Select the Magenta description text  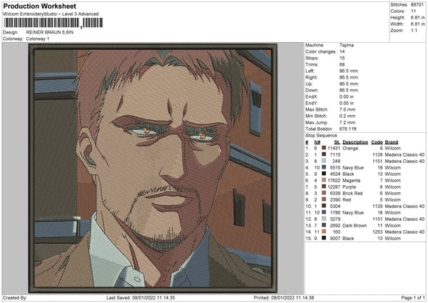(x=351, y=181)
